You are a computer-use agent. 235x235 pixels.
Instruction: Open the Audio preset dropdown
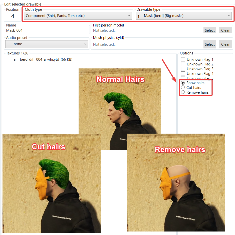tap(47, 44)
